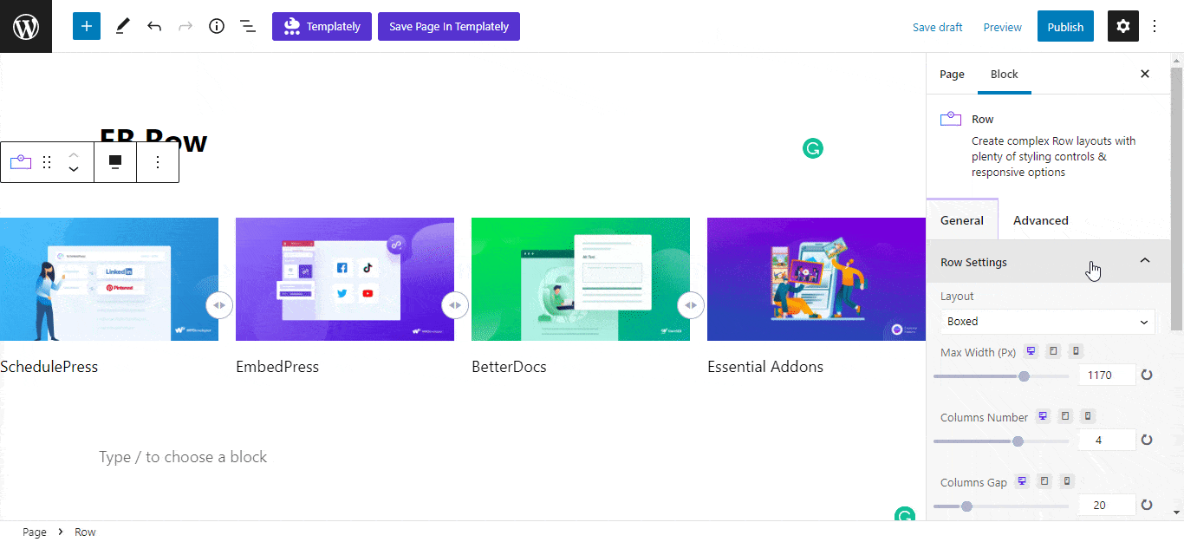Open the General settings tab
Screen dimensions: 1184x542
click(x=962, y=220)
